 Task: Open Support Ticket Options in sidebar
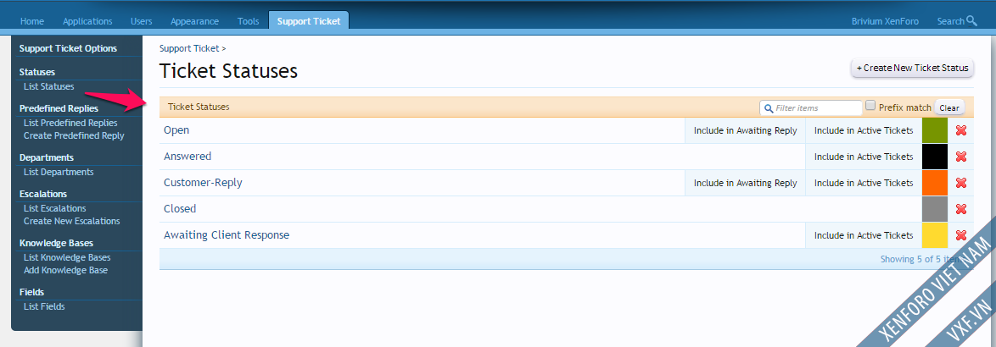click(68, 48)
